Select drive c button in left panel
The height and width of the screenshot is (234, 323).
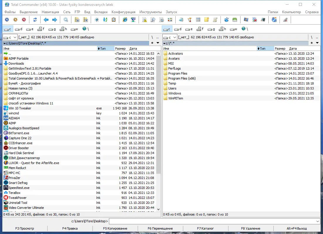(x=8, y=29)
